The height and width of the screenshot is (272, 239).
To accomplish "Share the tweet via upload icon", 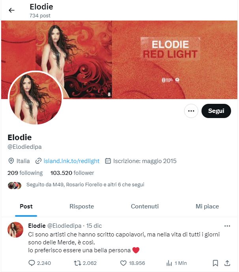I will coord(227,263).
